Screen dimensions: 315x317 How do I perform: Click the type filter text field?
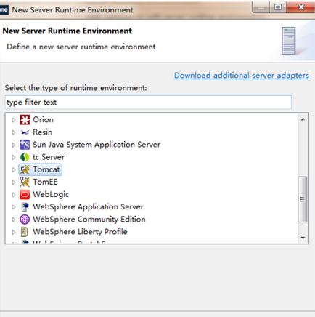pyautogui.click(x=148, y=102)
